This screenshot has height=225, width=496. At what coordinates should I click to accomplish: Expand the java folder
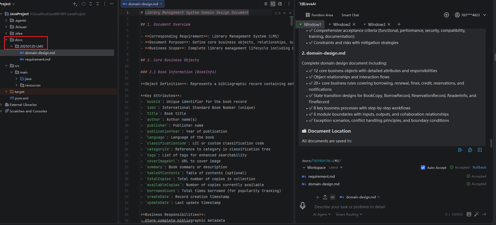(x=16, y=79)
